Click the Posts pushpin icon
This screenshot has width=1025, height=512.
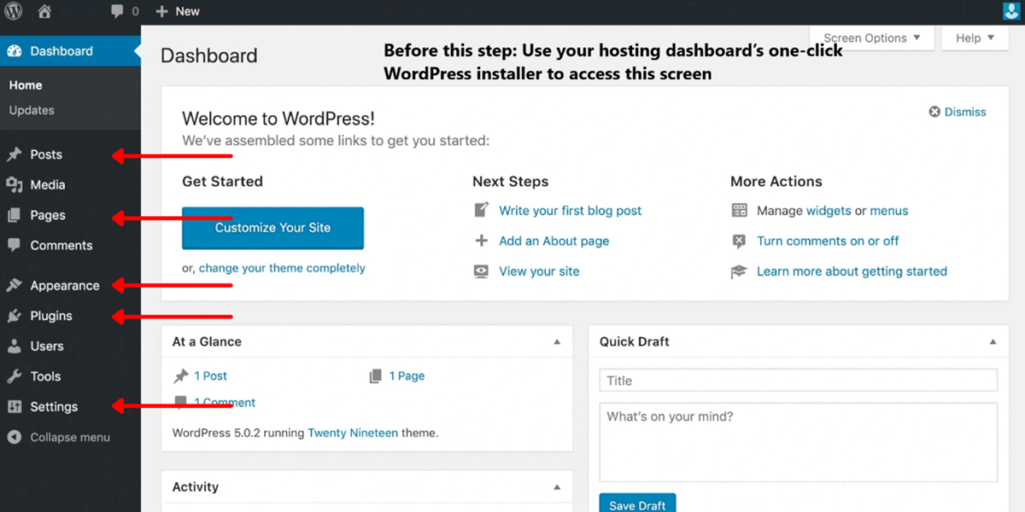point(15,154)
